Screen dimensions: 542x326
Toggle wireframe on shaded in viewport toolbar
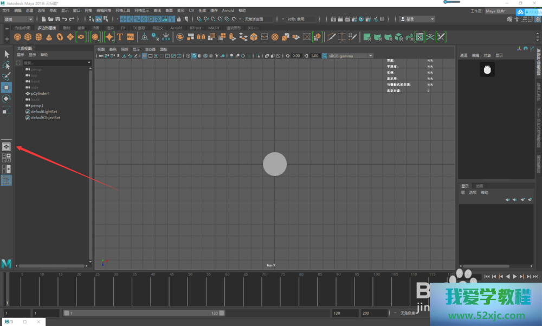pos(206,56)
